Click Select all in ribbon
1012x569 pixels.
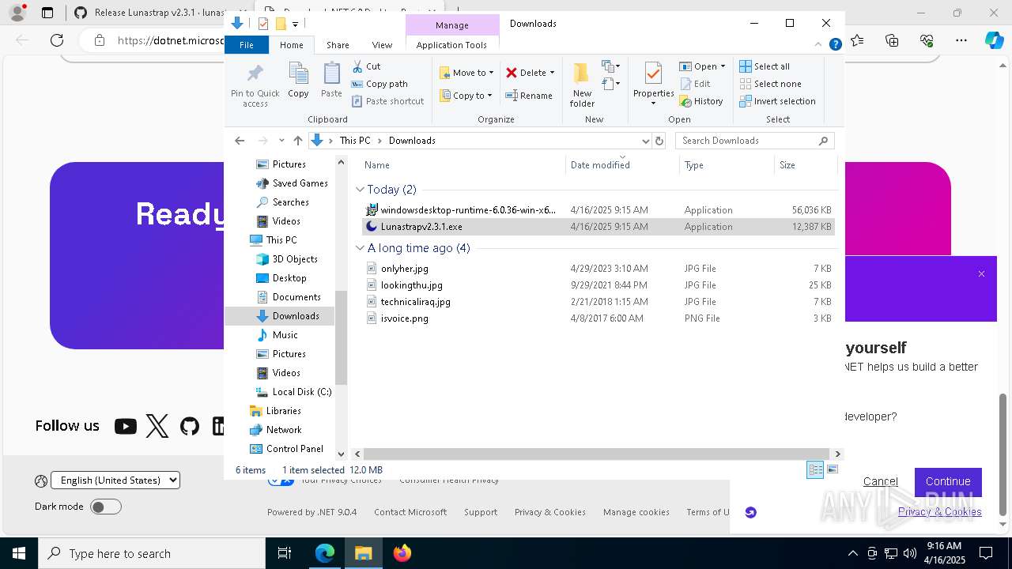click(x=765, y=66)
